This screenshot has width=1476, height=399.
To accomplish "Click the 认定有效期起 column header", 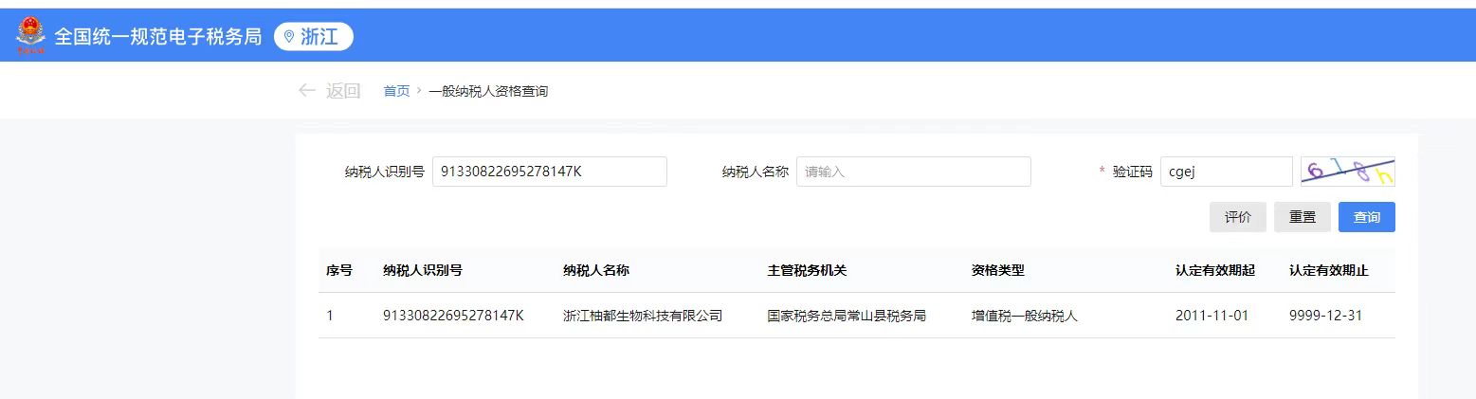I will pyautogui.click(x=1214, y=270).
